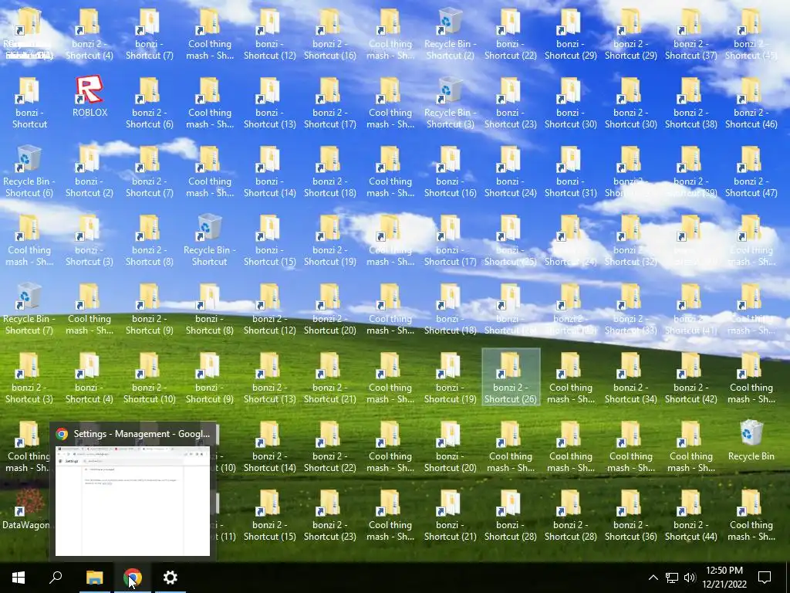The image size is (790, 593).
Task: Select bonzi 2 - Shortcut (37) folder
Action: [x=691, y=34]
